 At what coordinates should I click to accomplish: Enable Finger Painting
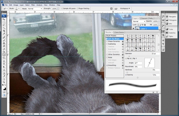78,9
